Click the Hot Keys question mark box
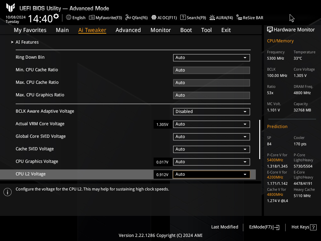Viewport: 321px width, 241px height. click(x=313, y=227)
